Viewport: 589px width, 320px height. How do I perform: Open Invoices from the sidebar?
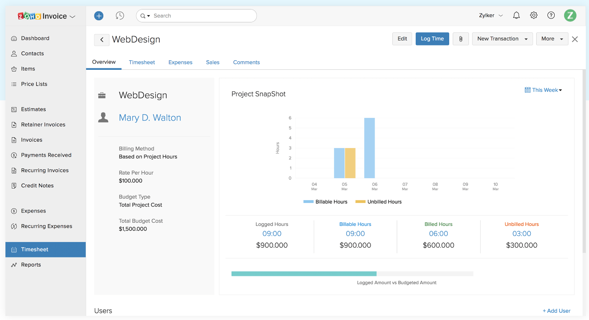32,140
